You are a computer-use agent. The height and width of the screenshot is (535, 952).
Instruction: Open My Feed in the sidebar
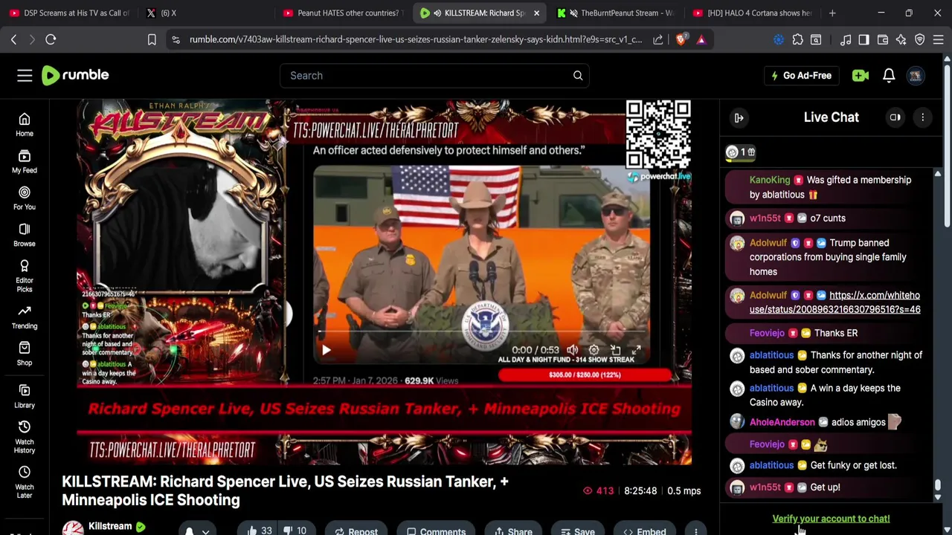pos(25,161)
